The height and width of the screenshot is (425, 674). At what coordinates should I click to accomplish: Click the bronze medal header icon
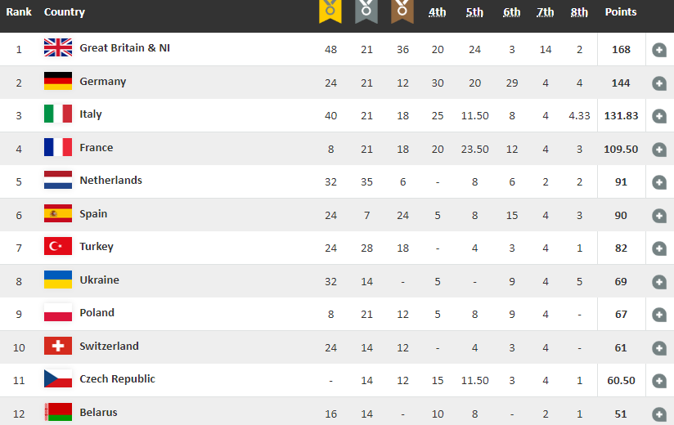tap(402, 11)
